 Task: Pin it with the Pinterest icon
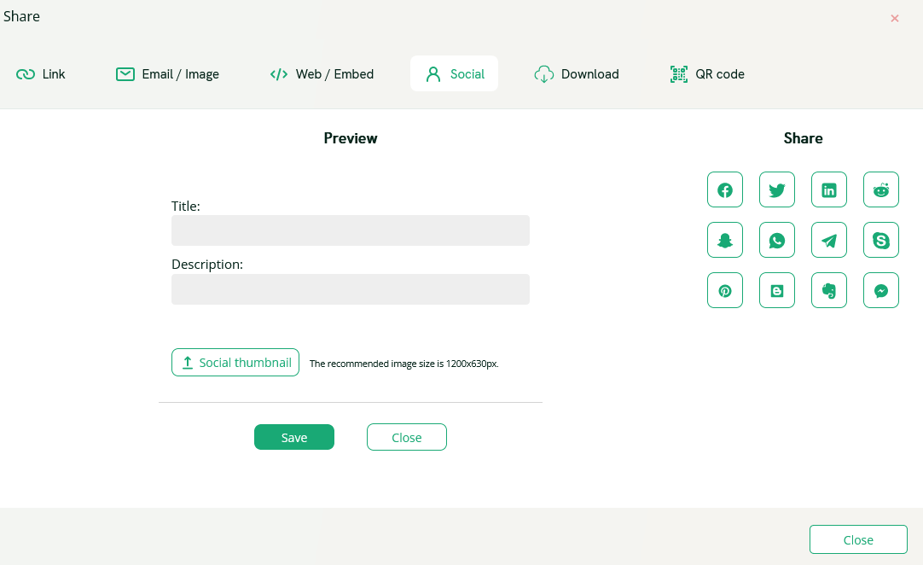click(x=724, y=290)
